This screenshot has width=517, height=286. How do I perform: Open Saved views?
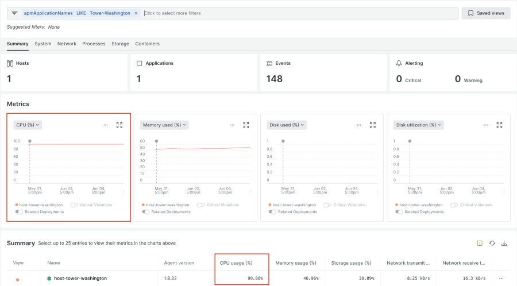click(x=486, y=13)
